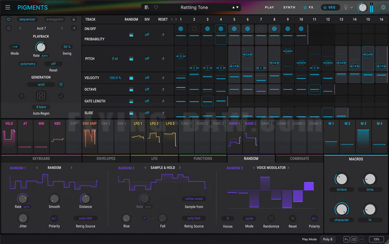Click the timbre macro knob

click(x=341, y=179)
